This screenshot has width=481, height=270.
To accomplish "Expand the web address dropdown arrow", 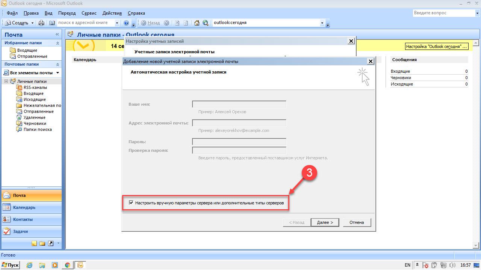I will [322, 23].
